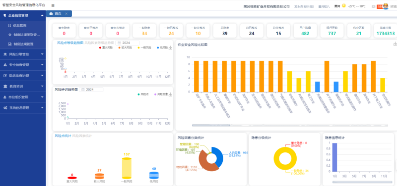Viewport: 397px width, 186px height.
Task: Open the 制度法规管理 submenu item
Action: click(x=23, y=44)
